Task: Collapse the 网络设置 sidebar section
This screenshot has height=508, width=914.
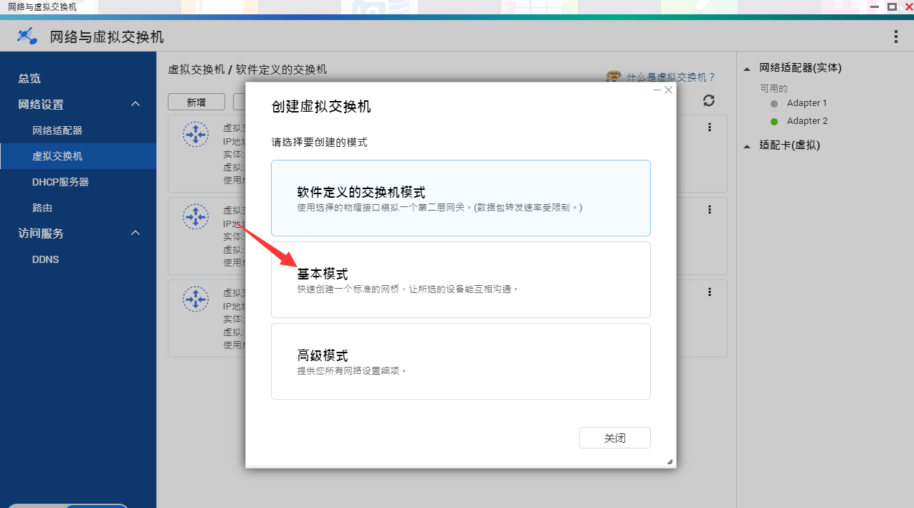Action: click(135, 105)
